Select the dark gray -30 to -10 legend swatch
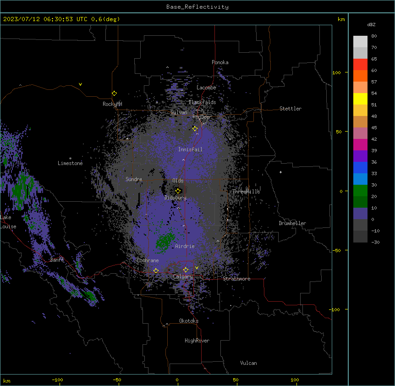The width and height of the screenshot is (395, 386). coord(360,237)
